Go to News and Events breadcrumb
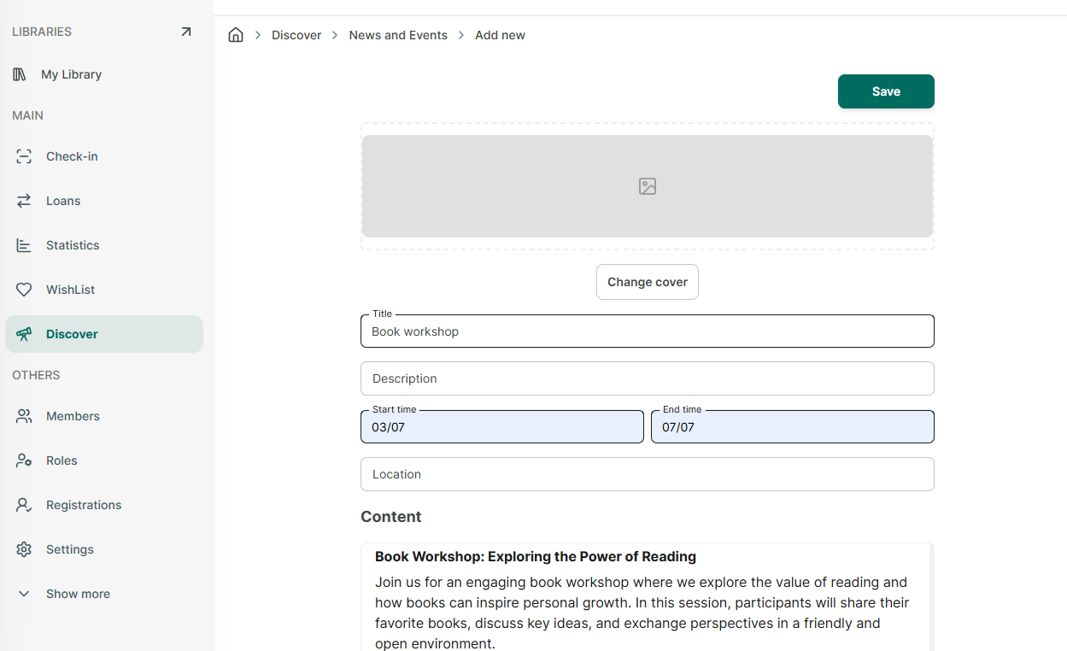Screen dimensions: 1067x651 pos(398,35)
